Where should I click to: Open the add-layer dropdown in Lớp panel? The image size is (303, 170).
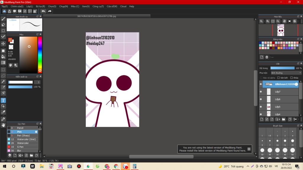click(278, 119)
